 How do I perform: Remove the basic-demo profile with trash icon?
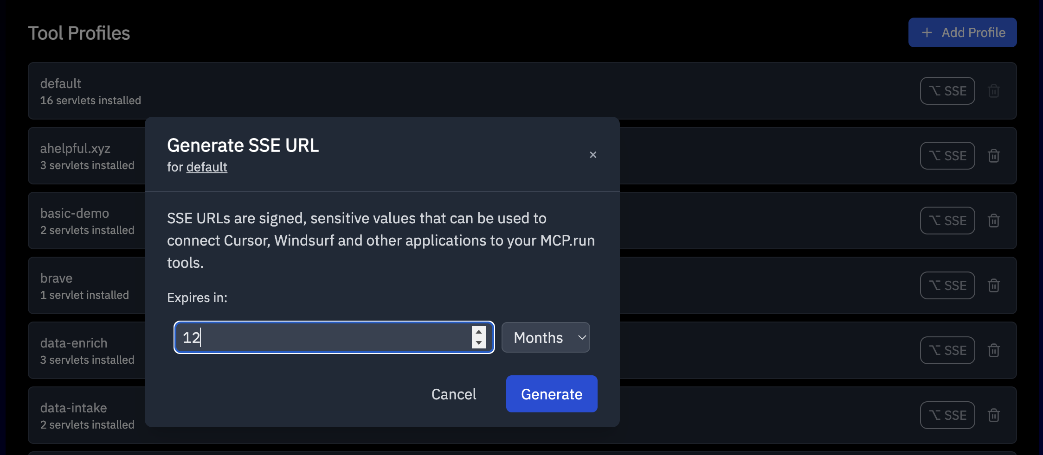(x=993, y=221)
